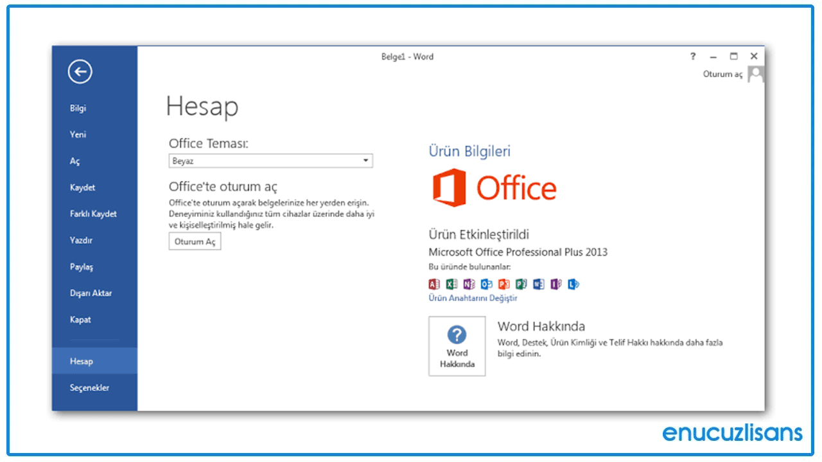Click the Excel product icon
822x462 pixels.
(x=451, y=284)
